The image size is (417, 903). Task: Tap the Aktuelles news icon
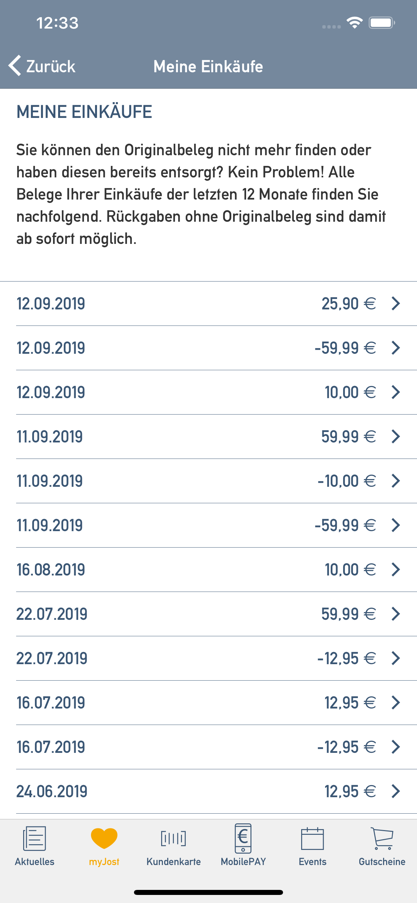[x=34, y=838]
